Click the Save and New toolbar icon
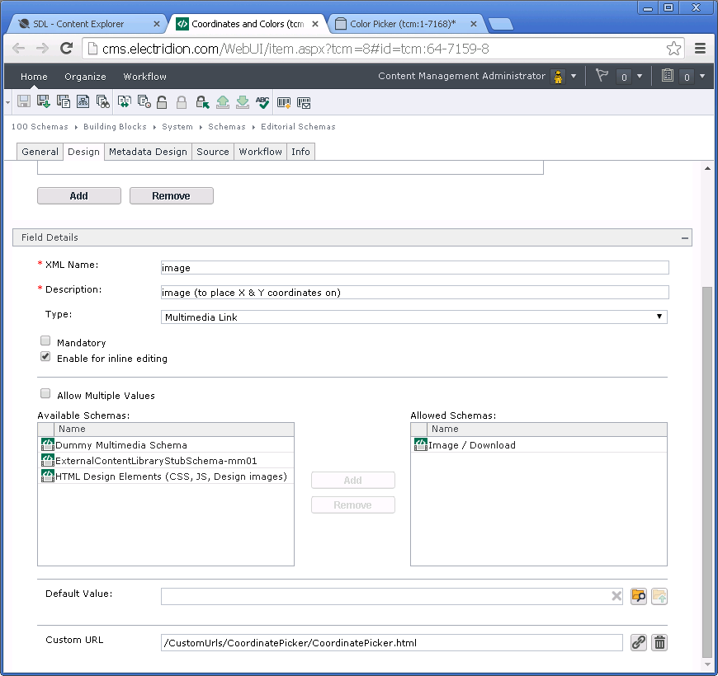The image size is (718, 676). 64,101
